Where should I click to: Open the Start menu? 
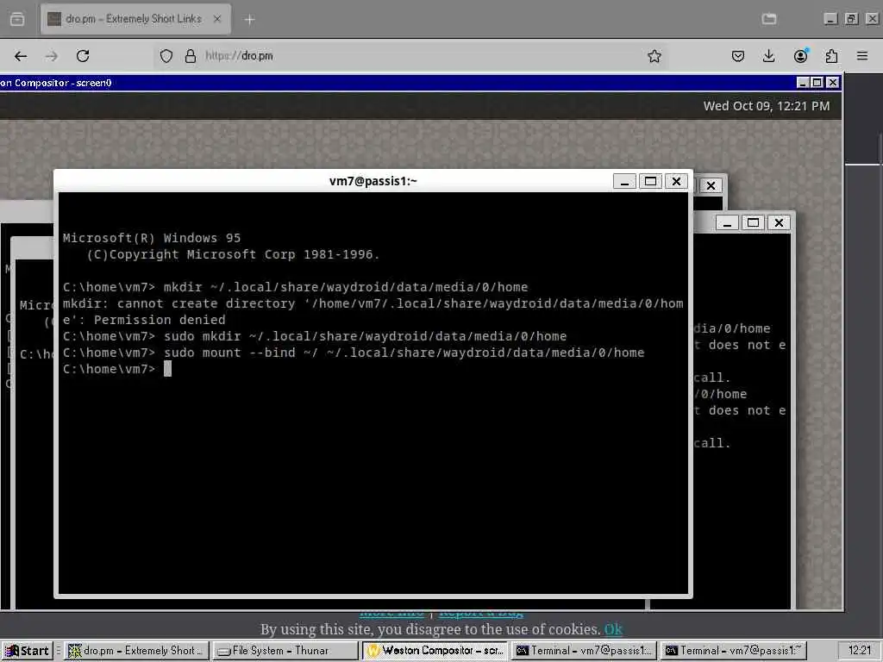pos(27,651)
